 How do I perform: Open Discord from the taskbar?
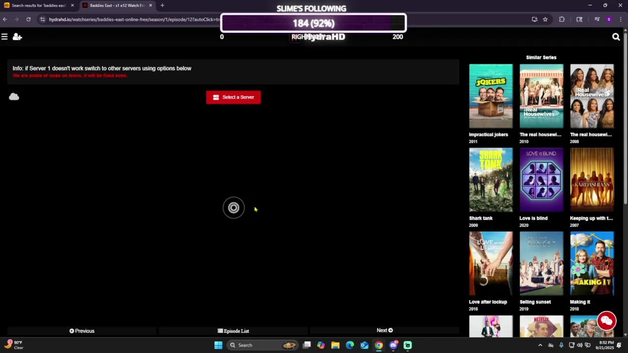[393, 345]
